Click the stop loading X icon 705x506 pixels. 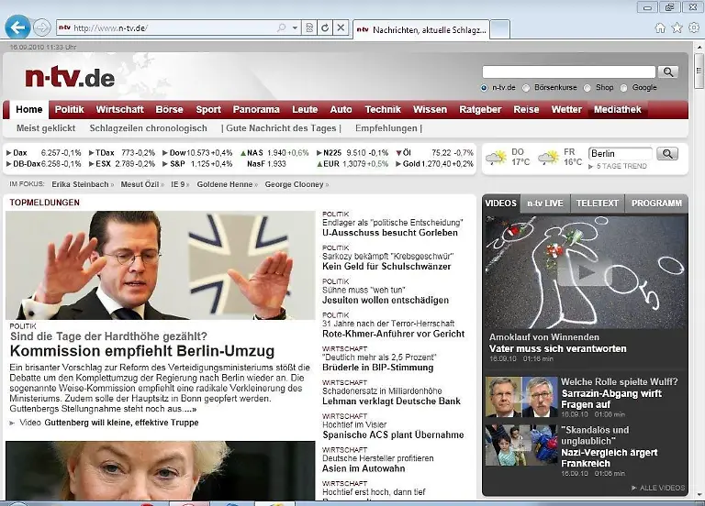(x=341, y=28)
